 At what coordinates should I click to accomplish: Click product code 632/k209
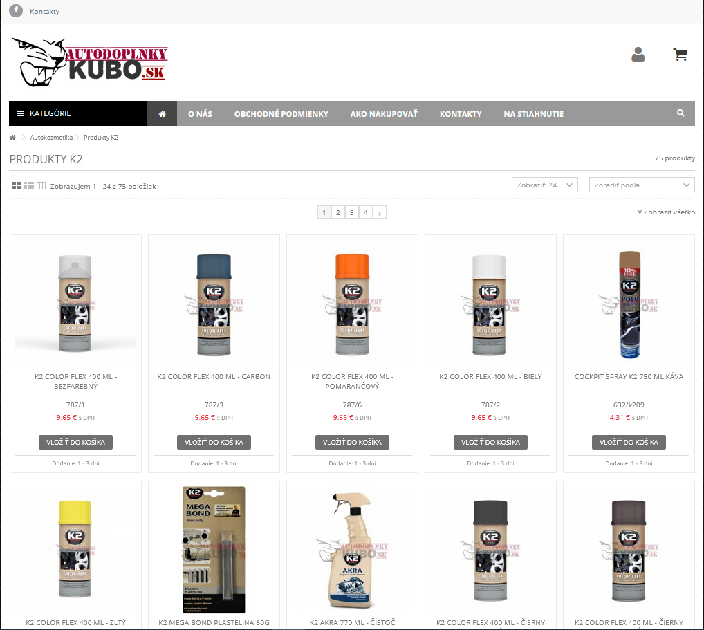pyautogui.click(x=629, y=405)
